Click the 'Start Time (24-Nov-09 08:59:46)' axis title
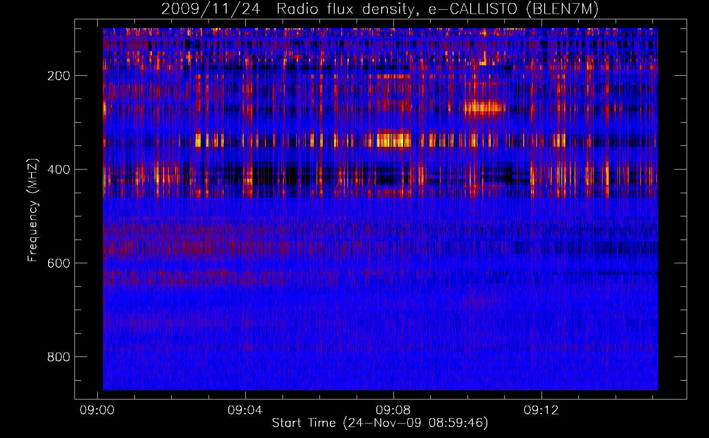Viewport: 709px width, 438px height. [x=380, y=423]
